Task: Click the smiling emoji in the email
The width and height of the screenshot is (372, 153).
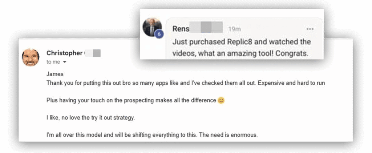Action: pos(221,101)
